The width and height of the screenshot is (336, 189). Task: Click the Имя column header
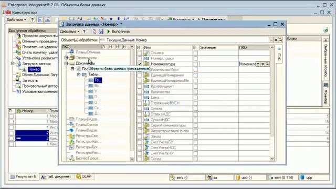tap(168, 47)
